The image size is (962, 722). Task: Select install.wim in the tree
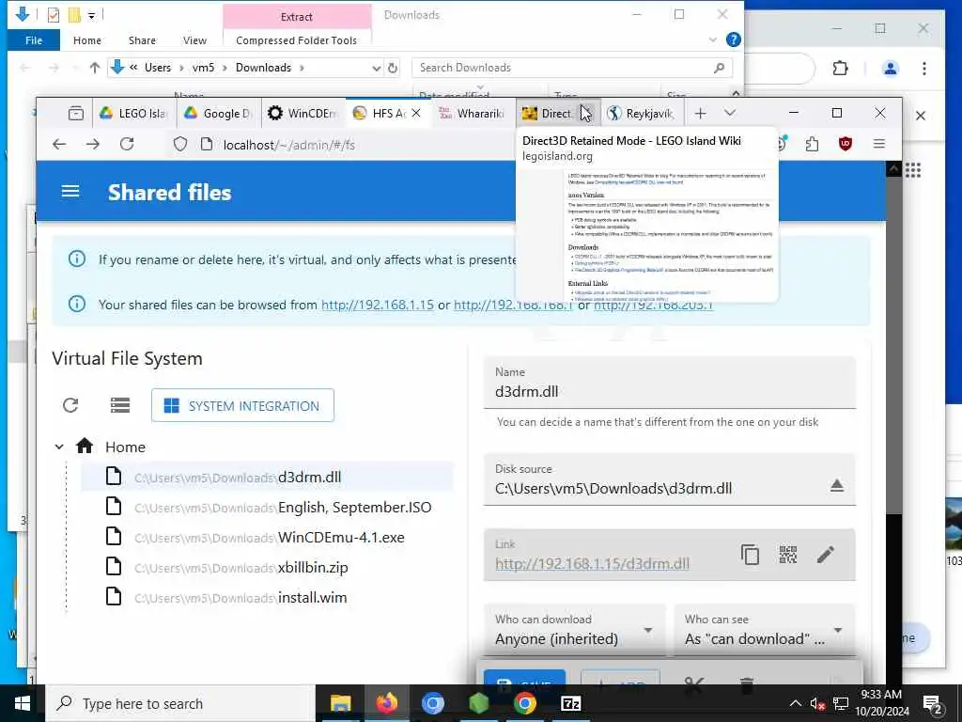pos(267,597)
